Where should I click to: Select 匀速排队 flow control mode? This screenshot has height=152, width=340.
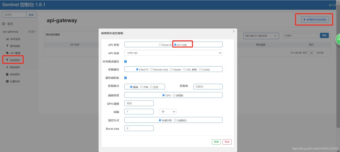click(x=175, y=120)
